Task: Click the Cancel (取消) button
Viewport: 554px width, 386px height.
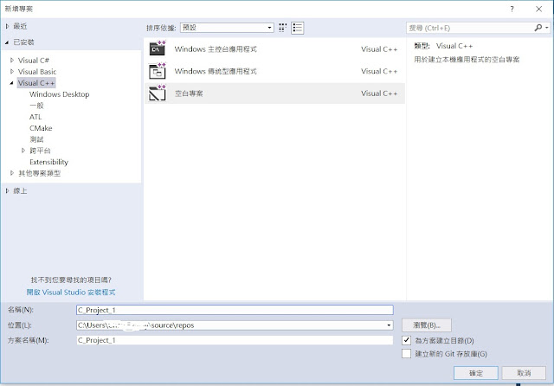Action: (524, 373)
